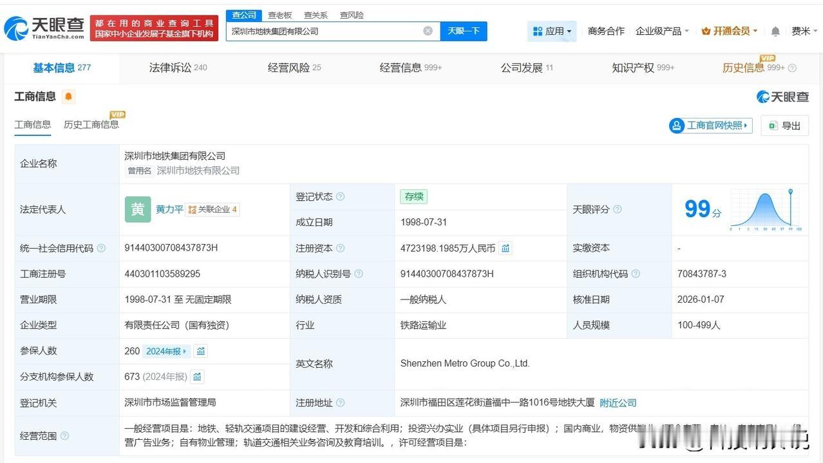Open chart icon next to registered capital amount

506,248
